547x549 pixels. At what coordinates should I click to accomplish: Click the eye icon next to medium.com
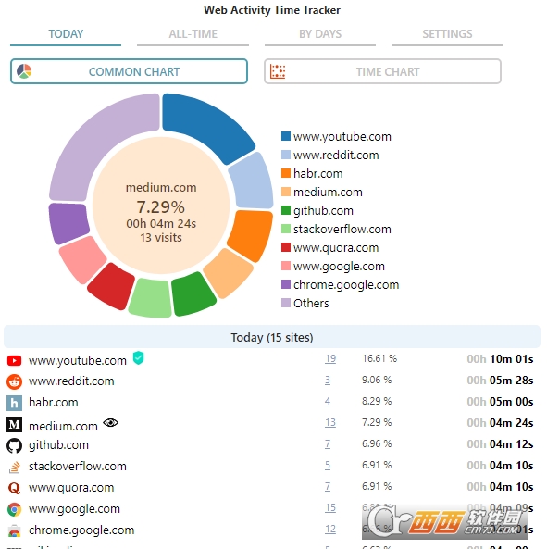(110, 423)
